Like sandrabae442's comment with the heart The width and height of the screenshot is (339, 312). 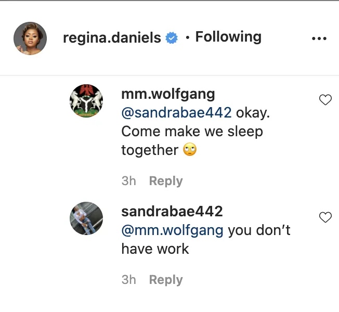pyautogui.click(x=325, y=217)
